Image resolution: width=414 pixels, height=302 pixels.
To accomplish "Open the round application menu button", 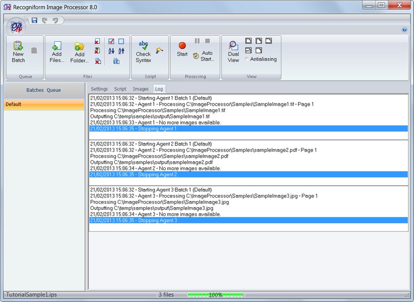I will (x=16, y=27).
